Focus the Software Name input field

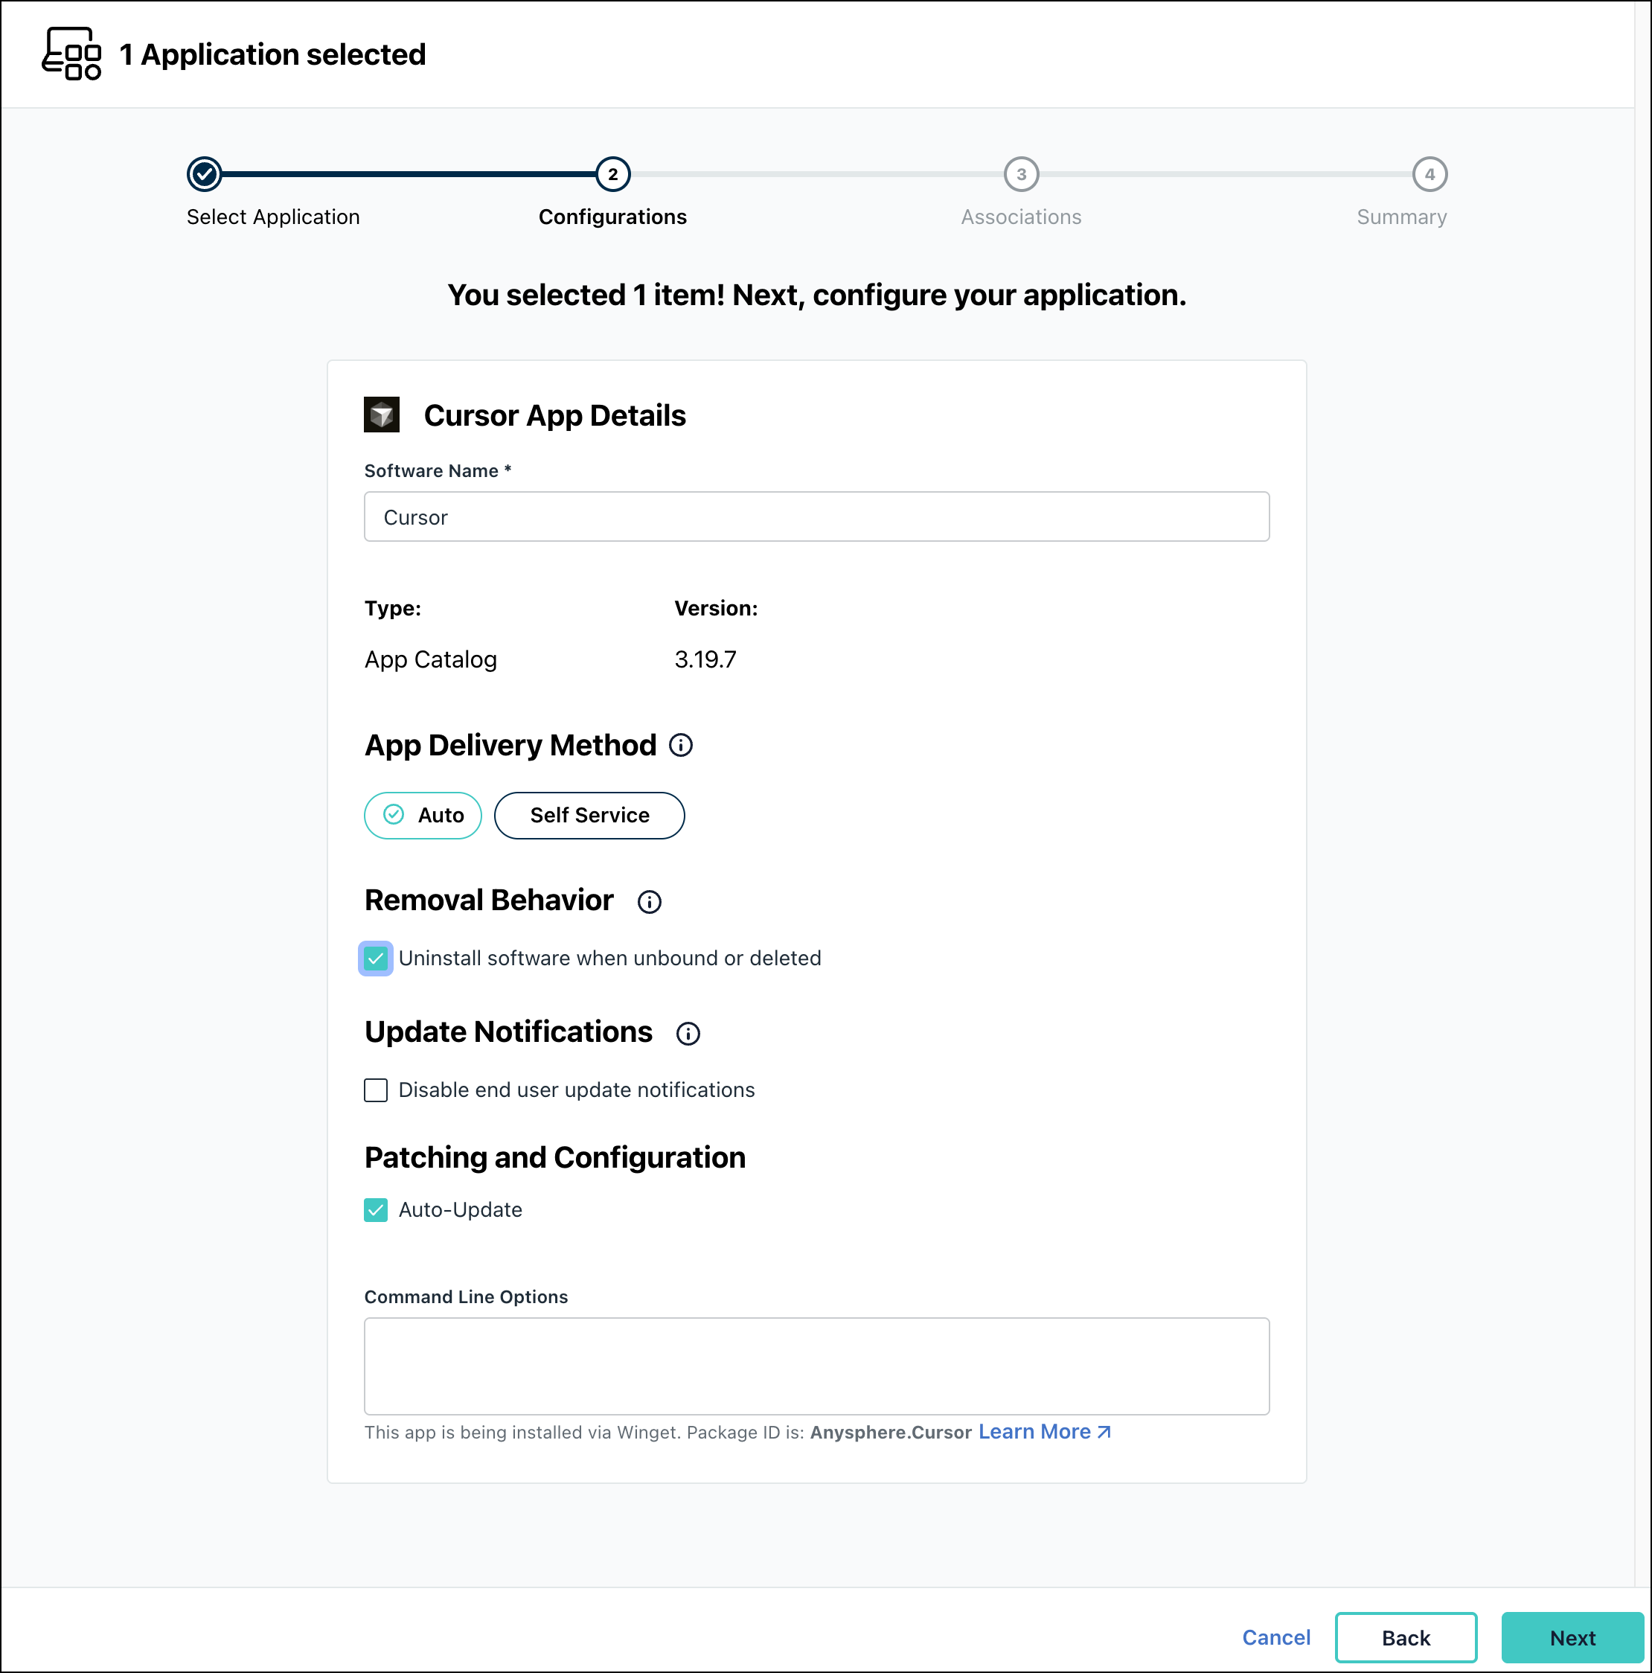click(x=816, y=517)
